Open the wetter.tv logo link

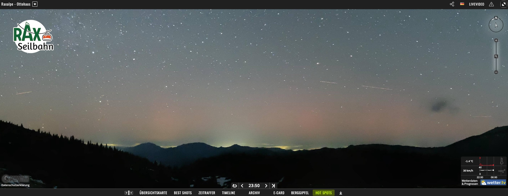tap(493, 183)
